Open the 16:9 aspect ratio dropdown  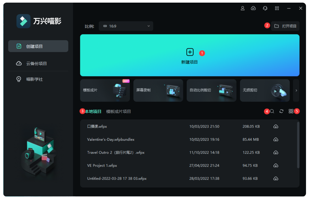[x=126, y=26]
